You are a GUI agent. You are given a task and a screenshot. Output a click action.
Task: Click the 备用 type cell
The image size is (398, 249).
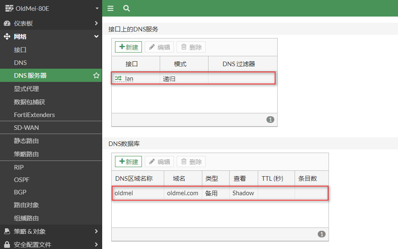click(216, 193)
